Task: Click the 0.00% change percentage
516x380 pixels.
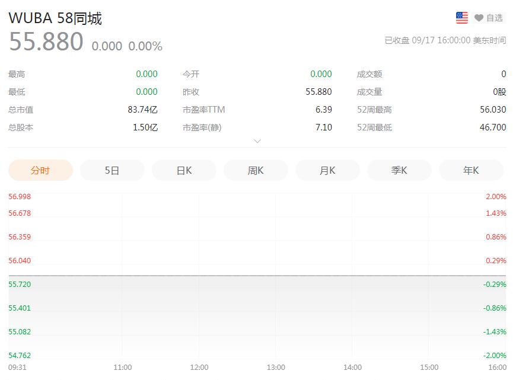Action: [x=145, y=46]
